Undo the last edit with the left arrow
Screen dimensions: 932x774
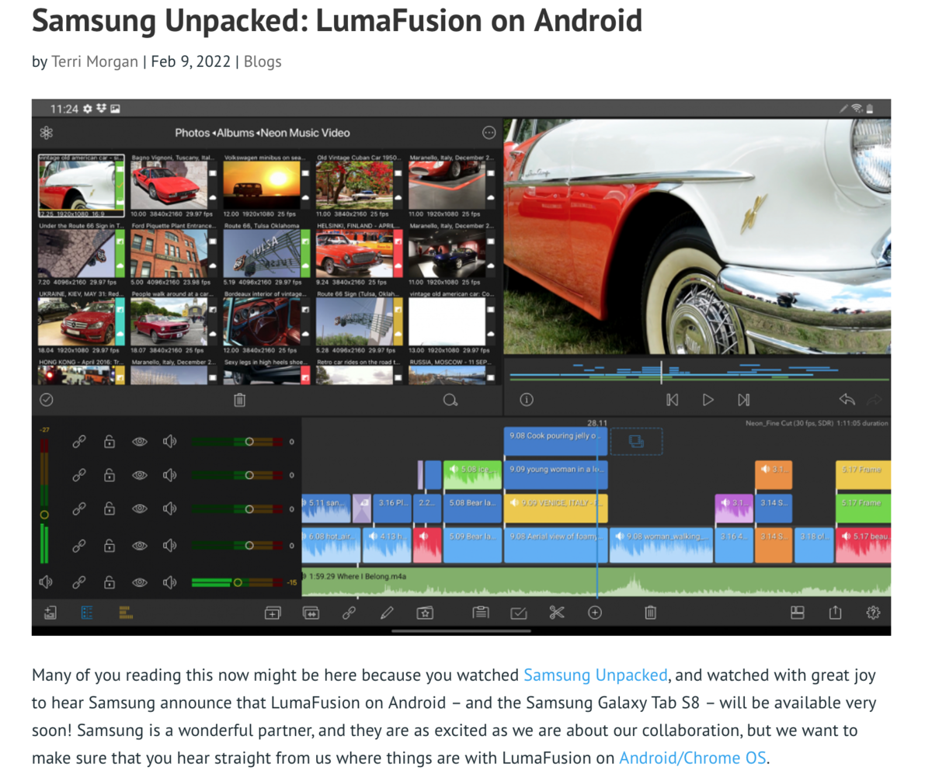point(847,400)
